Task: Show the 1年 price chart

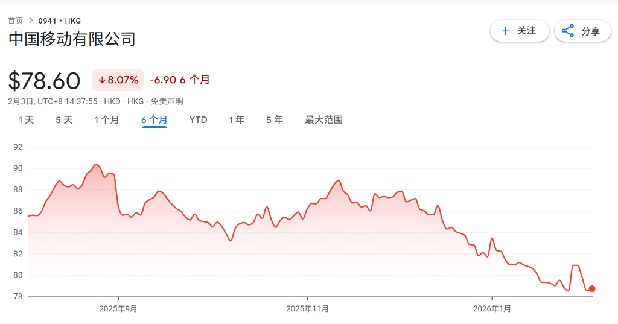Action: [236, 120]
